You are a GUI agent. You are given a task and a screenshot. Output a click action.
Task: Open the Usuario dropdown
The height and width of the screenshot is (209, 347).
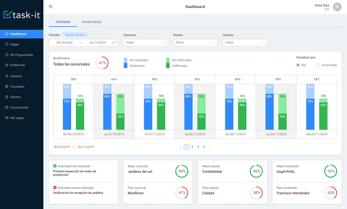[x=245, y=43]
